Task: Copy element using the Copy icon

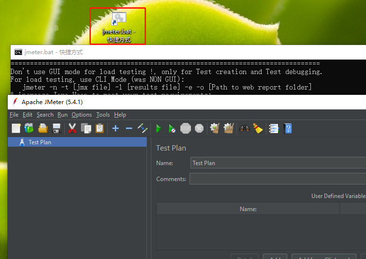Action: (86, 128)
